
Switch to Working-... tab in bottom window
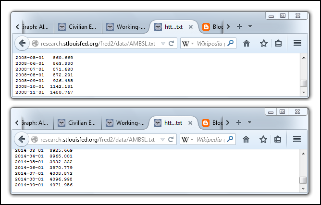coord(126,123)
